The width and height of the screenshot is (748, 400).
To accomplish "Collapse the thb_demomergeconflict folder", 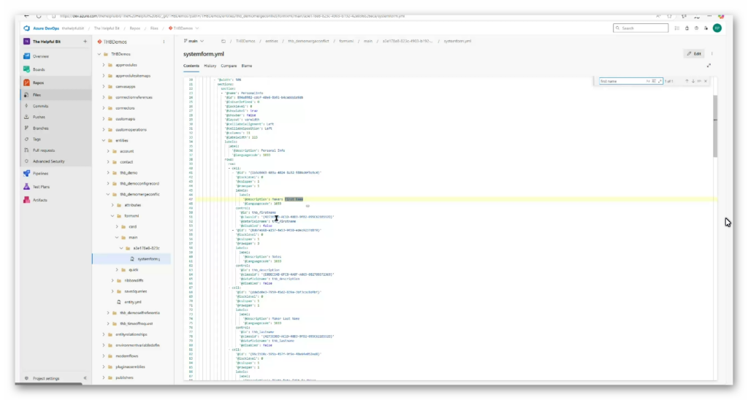I will [108, 194].
